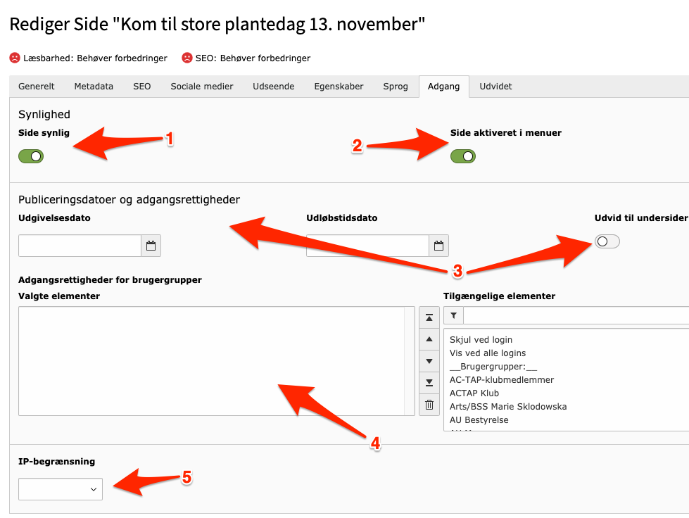This screenshot has height=518, width=689.
Task: Select AC-TAP-klubmedlemmer user group
Action: (x=501, y=379)
